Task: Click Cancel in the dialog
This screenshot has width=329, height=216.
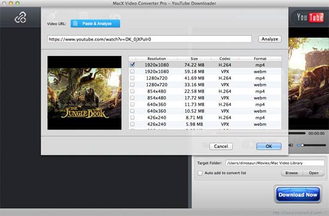Action: (221, 146)
